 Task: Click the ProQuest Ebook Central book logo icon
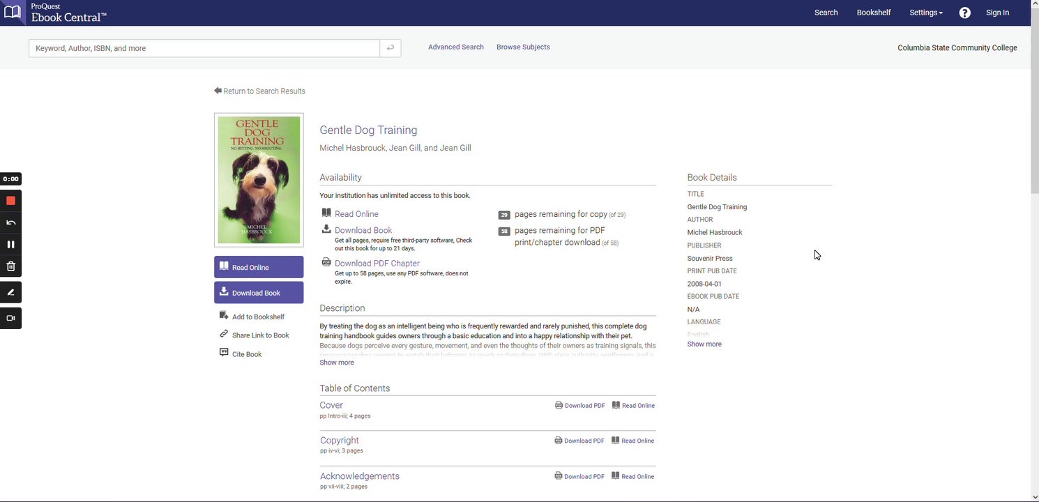(x=12, y=13)
